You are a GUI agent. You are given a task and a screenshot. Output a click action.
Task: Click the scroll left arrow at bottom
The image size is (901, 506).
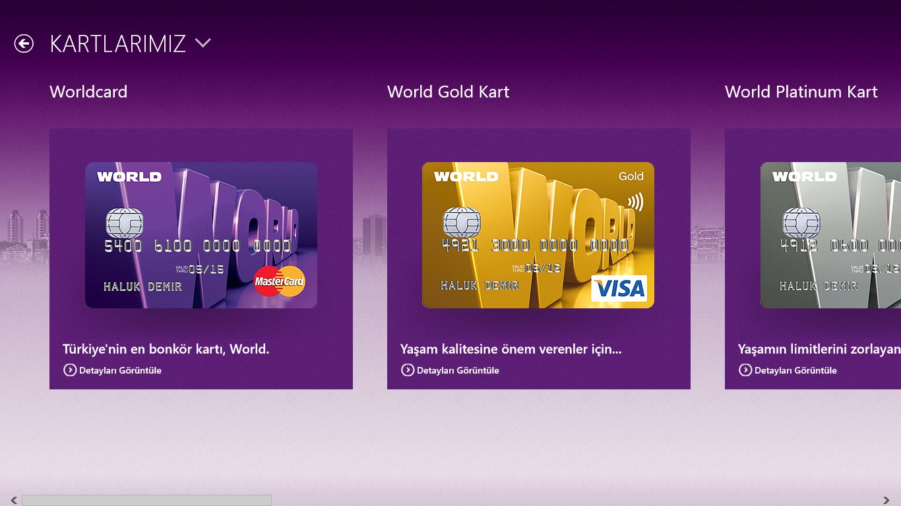point(14,501)
